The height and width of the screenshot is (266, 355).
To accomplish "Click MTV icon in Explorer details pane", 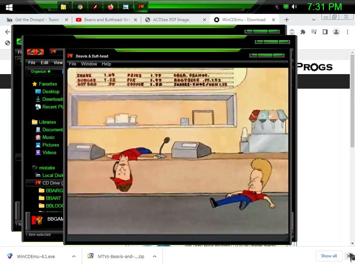I will click(37, 220).
